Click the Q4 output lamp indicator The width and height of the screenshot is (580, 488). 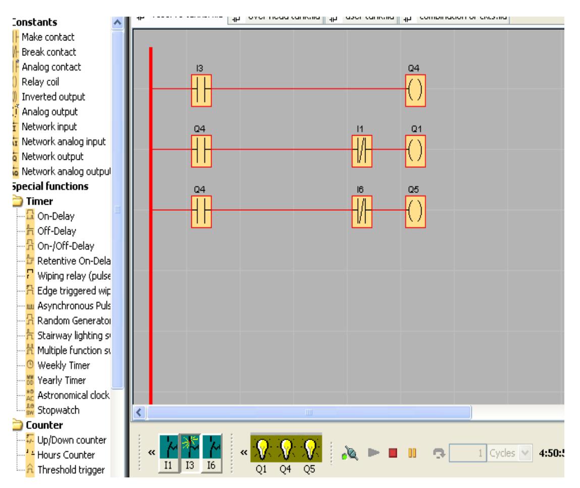pyautogui.click(x=286, y=449)
